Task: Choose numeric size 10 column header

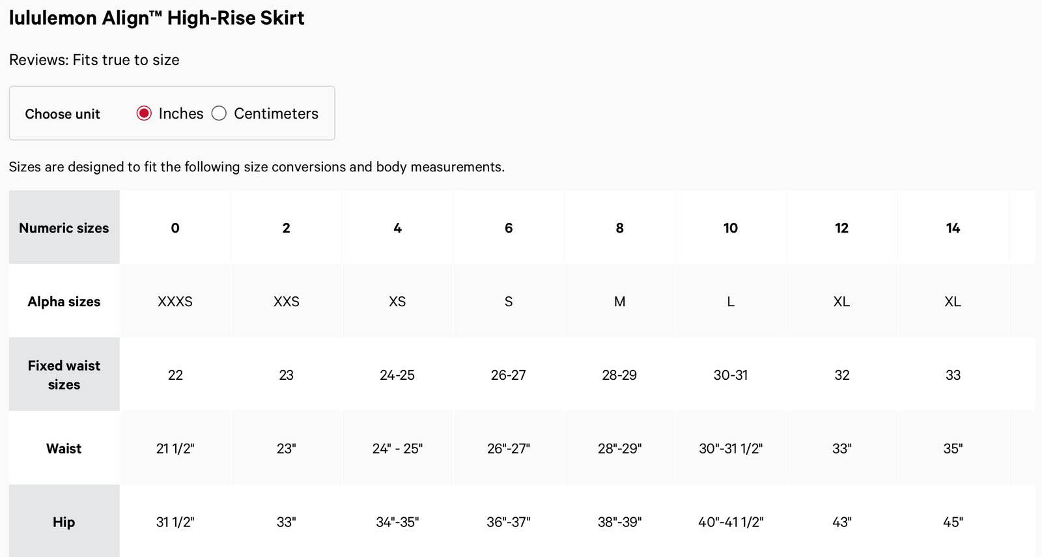Action: [x=731, y=228]
